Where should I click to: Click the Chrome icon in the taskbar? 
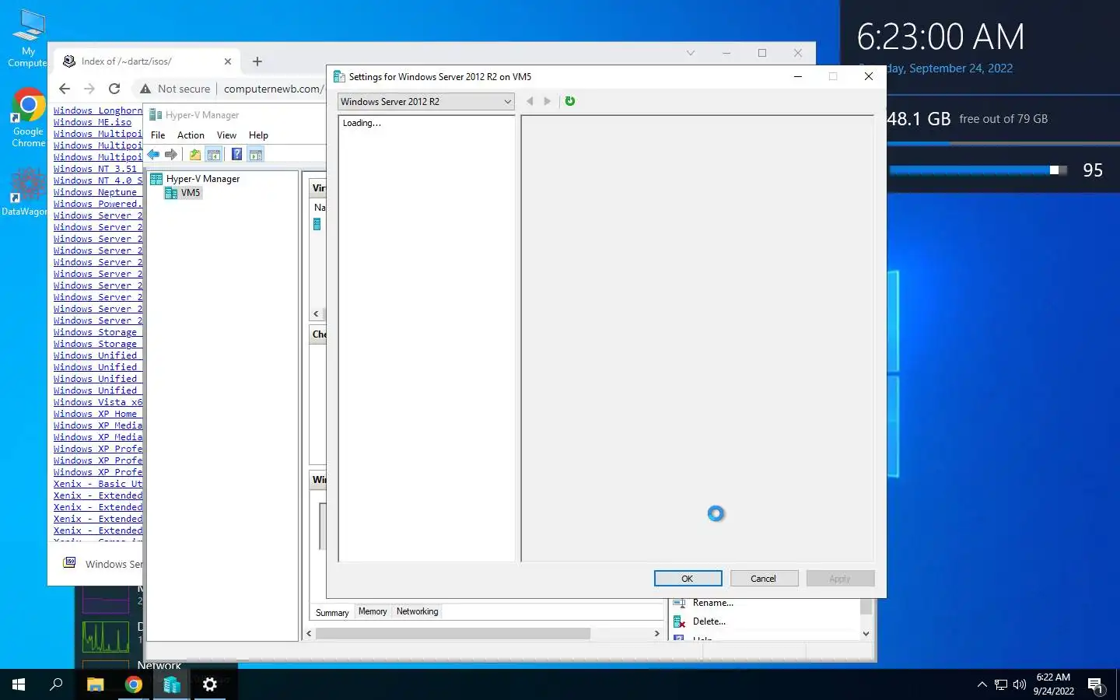(134, 684)
